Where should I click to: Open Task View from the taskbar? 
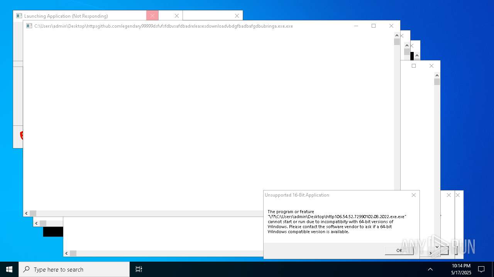[x=139, y=269]
